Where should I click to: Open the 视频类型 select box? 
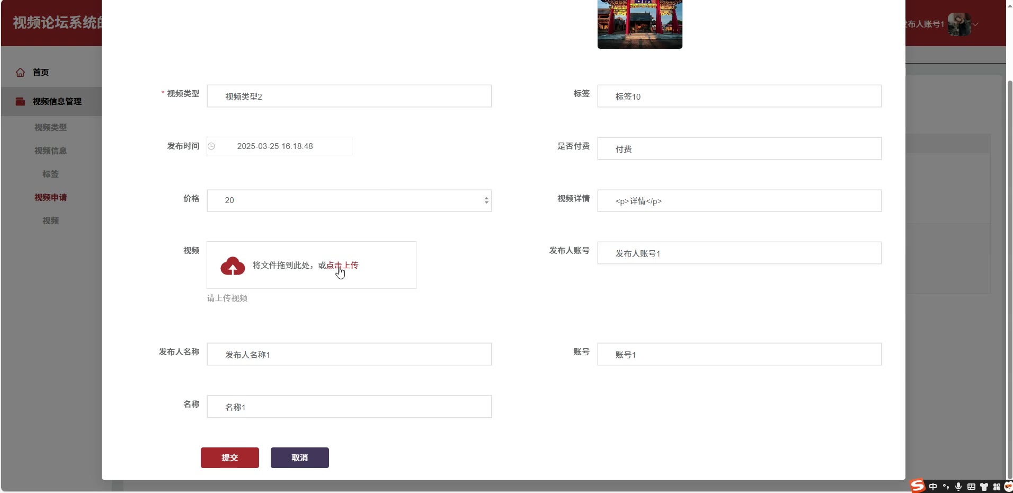click(x=349, y=96)
